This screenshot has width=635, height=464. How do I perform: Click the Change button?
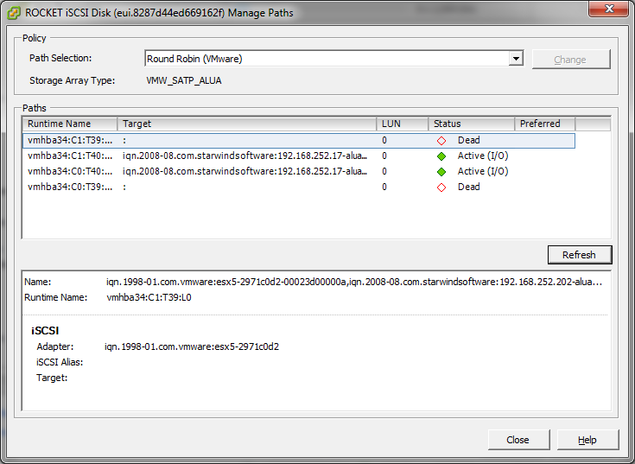[x=570, y=60]
